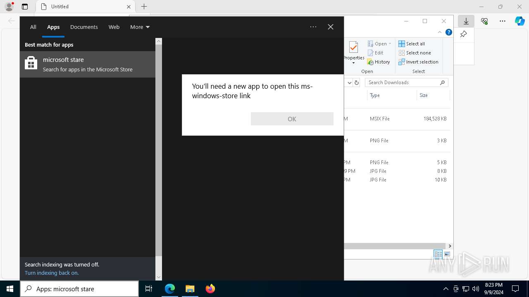
Task: Sort by Size column header
Action: pyautogui.click(x=433, y=95)
